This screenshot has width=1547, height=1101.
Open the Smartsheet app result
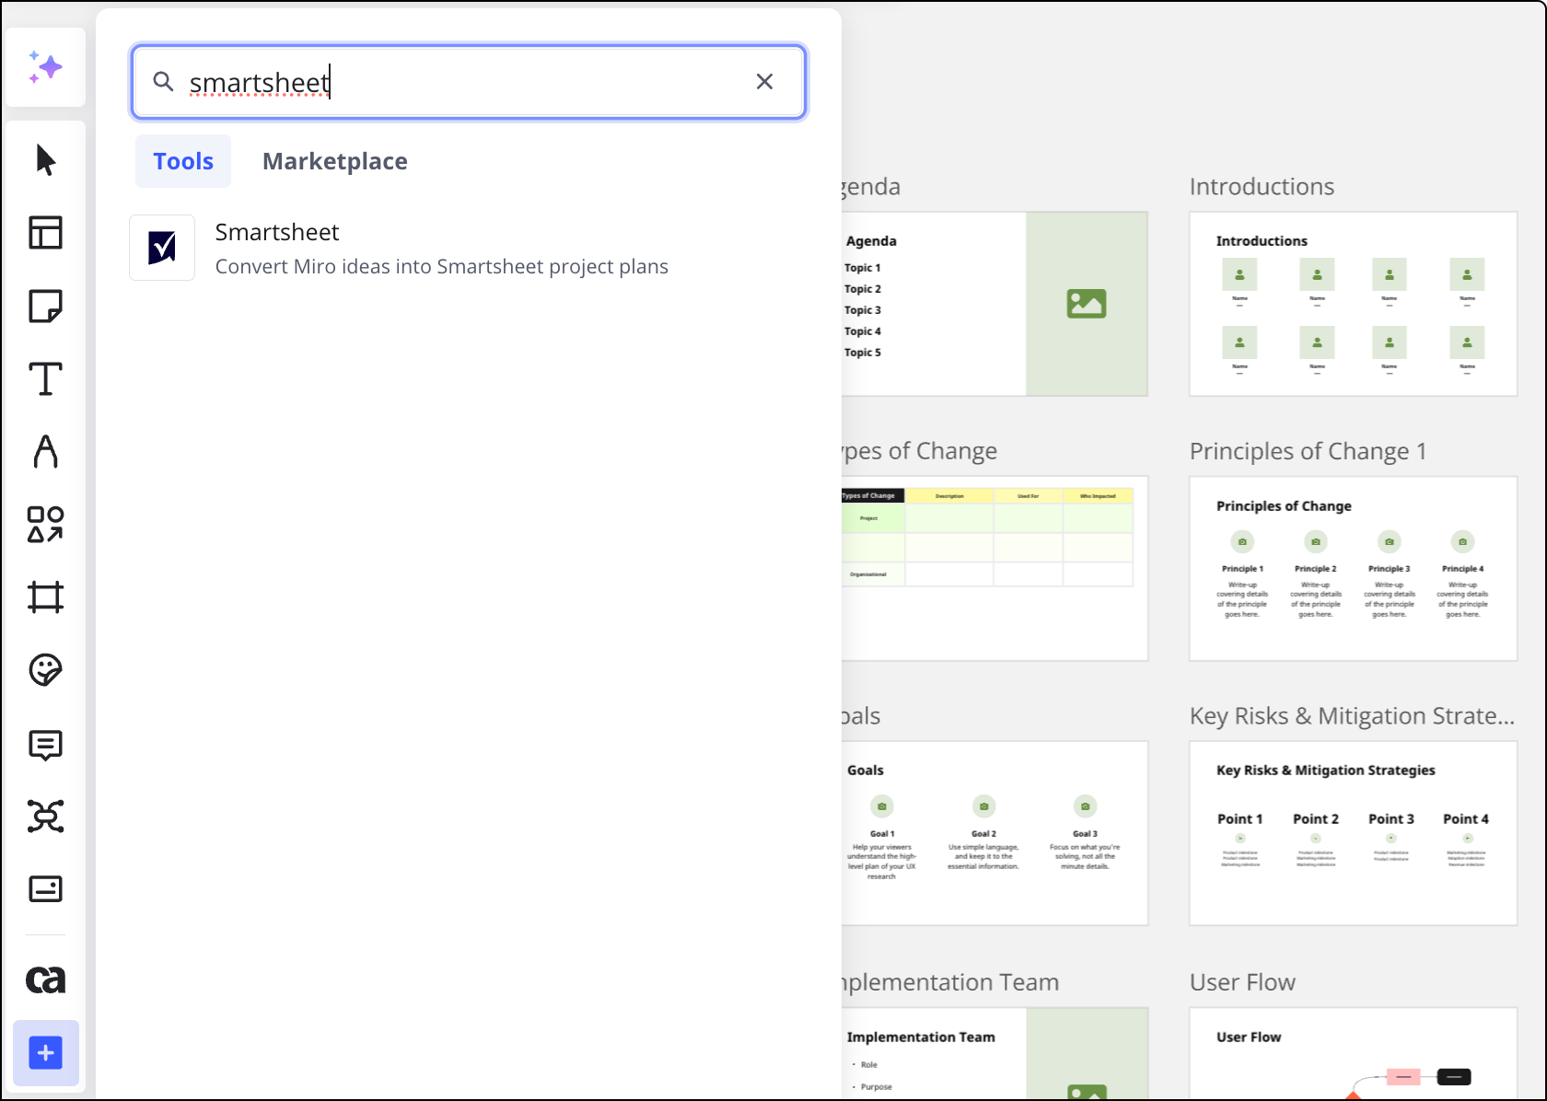coord(398,249)
